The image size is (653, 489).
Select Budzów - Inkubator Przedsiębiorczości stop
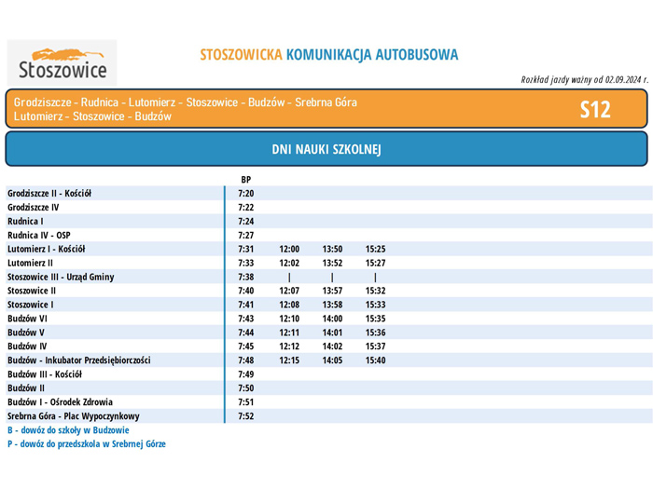pyautogui.click(x=79, y=360)
